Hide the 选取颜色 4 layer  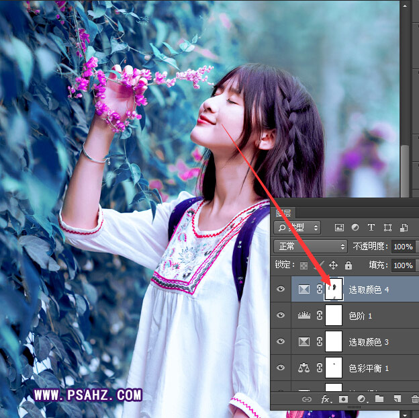(x=281, y=289)
